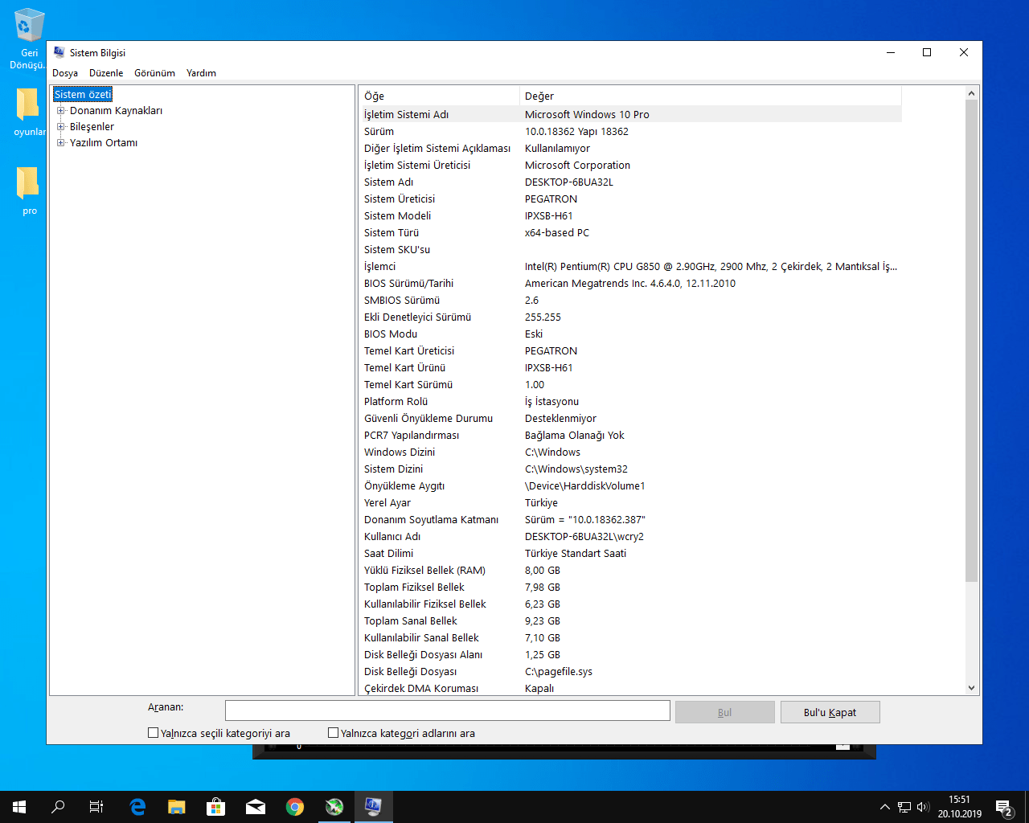The width and height of the screenshot is (1029, 823).
Task: Select Yazılım Ortamı label in tree
Action: pyautogui.click(x=104, y=143)
